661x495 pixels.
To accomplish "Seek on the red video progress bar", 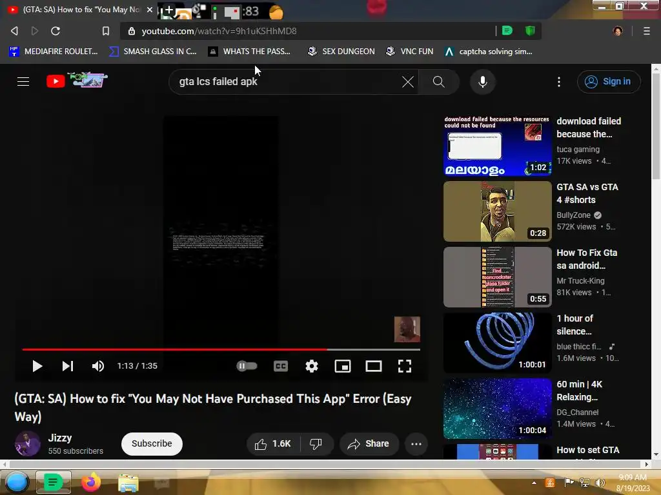I will point(221,349).
